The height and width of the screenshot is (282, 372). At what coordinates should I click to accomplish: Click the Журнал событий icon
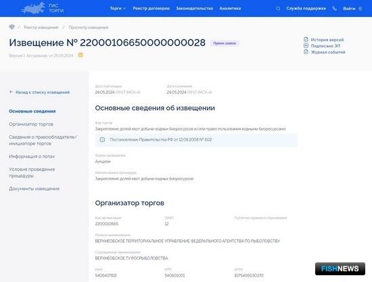pyautogui.click(x=306, y=51)
